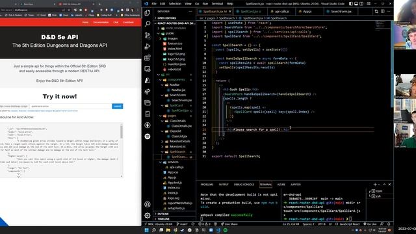Open Live Share view in activity bar
The width and height of the screenshot is (416, 234).
click(148, 92)
